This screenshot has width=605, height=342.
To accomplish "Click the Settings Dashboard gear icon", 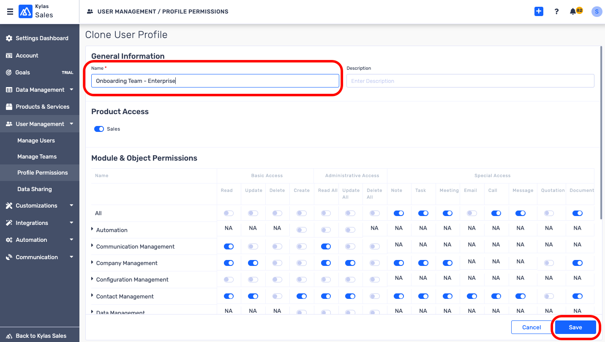I will point(9,38).
